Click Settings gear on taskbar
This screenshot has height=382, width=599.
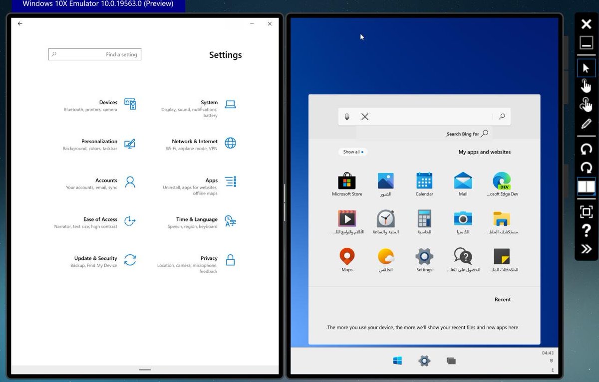pos(424,361)
